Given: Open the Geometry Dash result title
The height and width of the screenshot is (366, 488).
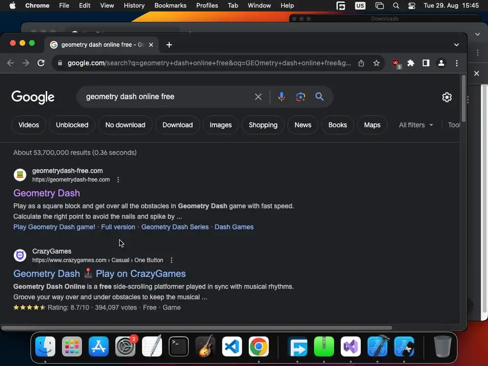Looking at the screenshot, I should click(47, 193).
